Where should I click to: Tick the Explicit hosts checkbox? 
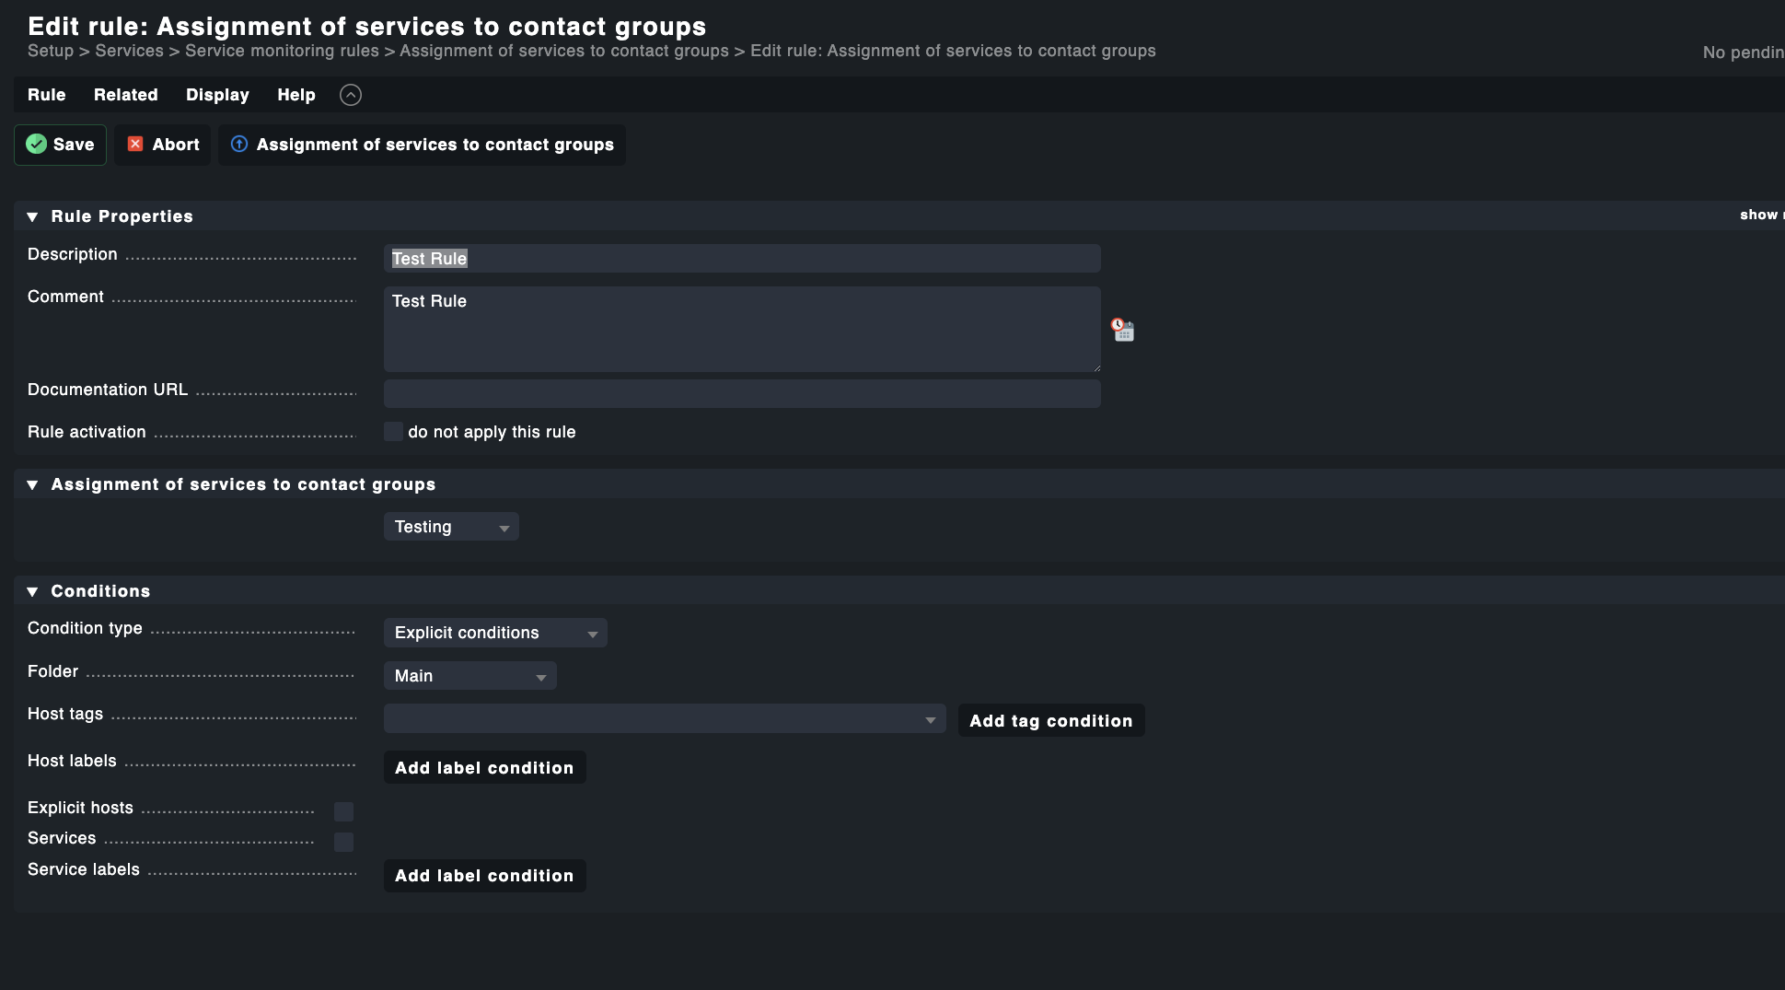[x=343, y=811]
